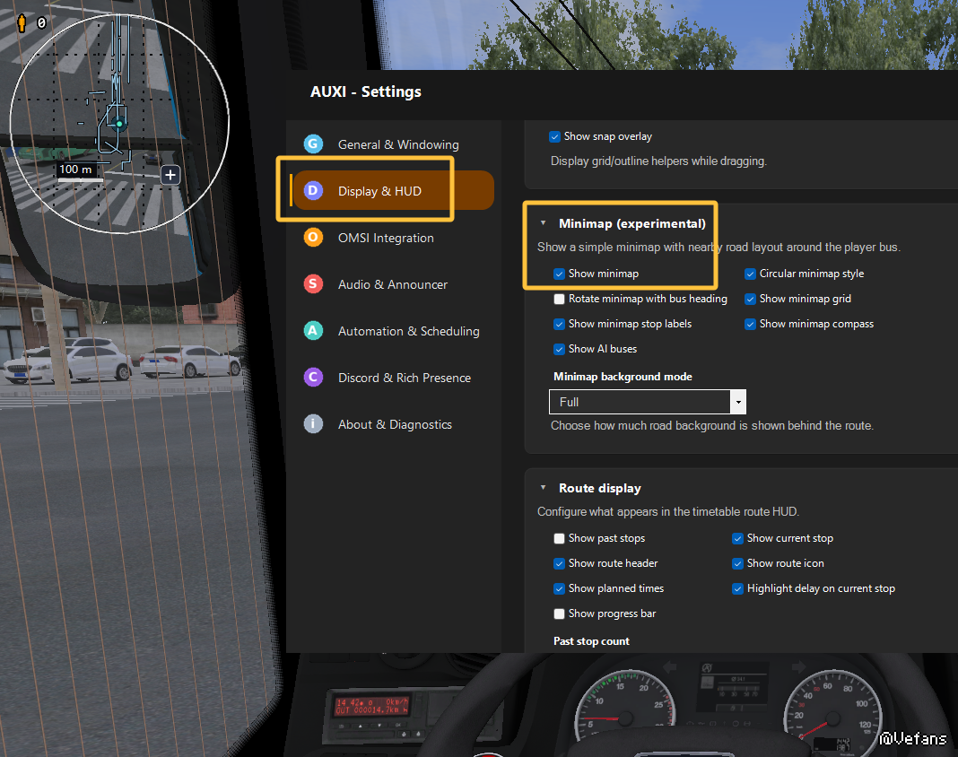Enable Show progress bar
This screenshot has height=757, width=958.
point(559,613)
